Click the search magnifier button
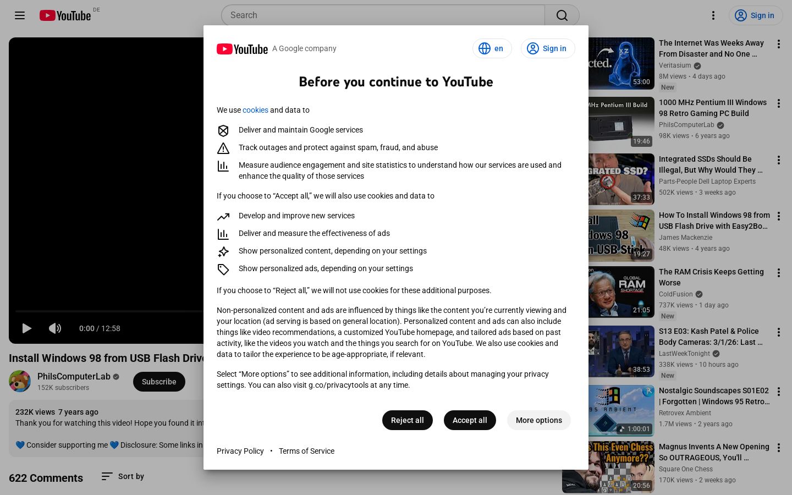Screen dimensions: 792x495 coord(562,15)
